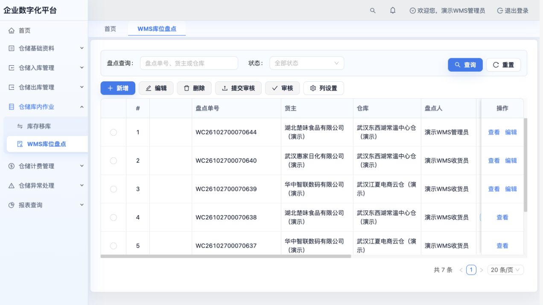This screenshot has width=543, height=305.
Task: Expand the 仓储异常处理 menu chevron
Action: click(x=82, y=185)
